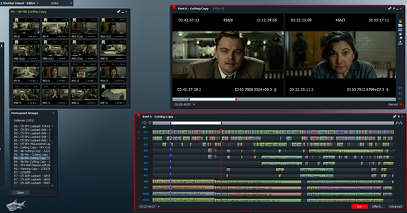This screenshot has height=213, width=407.
Task: Click the red flag icon on the viewer window
Action: [x=174, y=8]
